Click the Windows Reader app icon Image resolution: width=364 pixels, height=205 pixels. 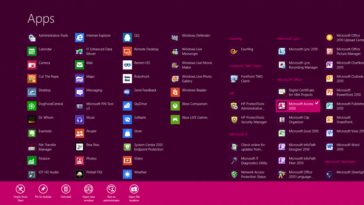[x=175, y=92]
